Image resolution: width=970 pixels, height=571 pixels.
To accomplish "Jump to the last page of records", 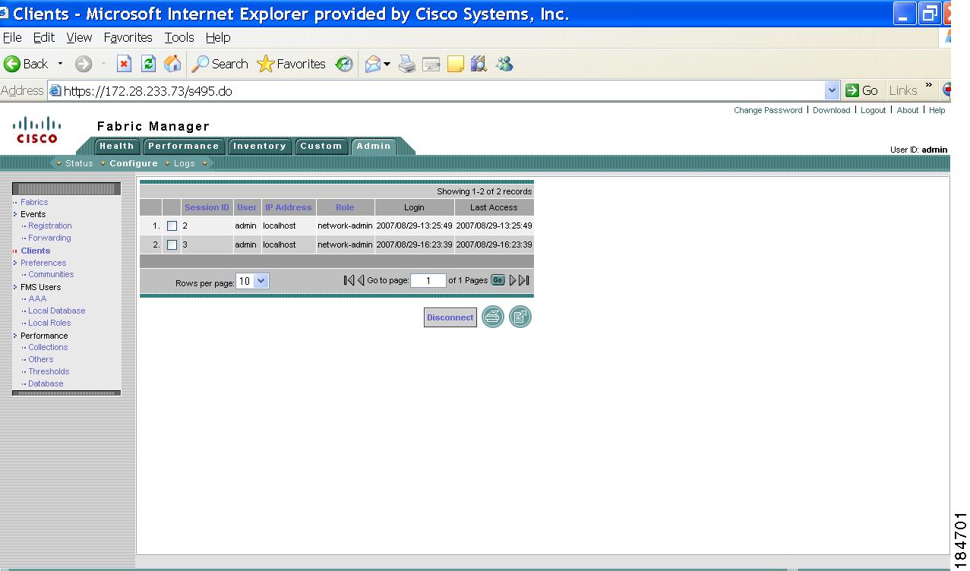I will click(x=524, y=280).
